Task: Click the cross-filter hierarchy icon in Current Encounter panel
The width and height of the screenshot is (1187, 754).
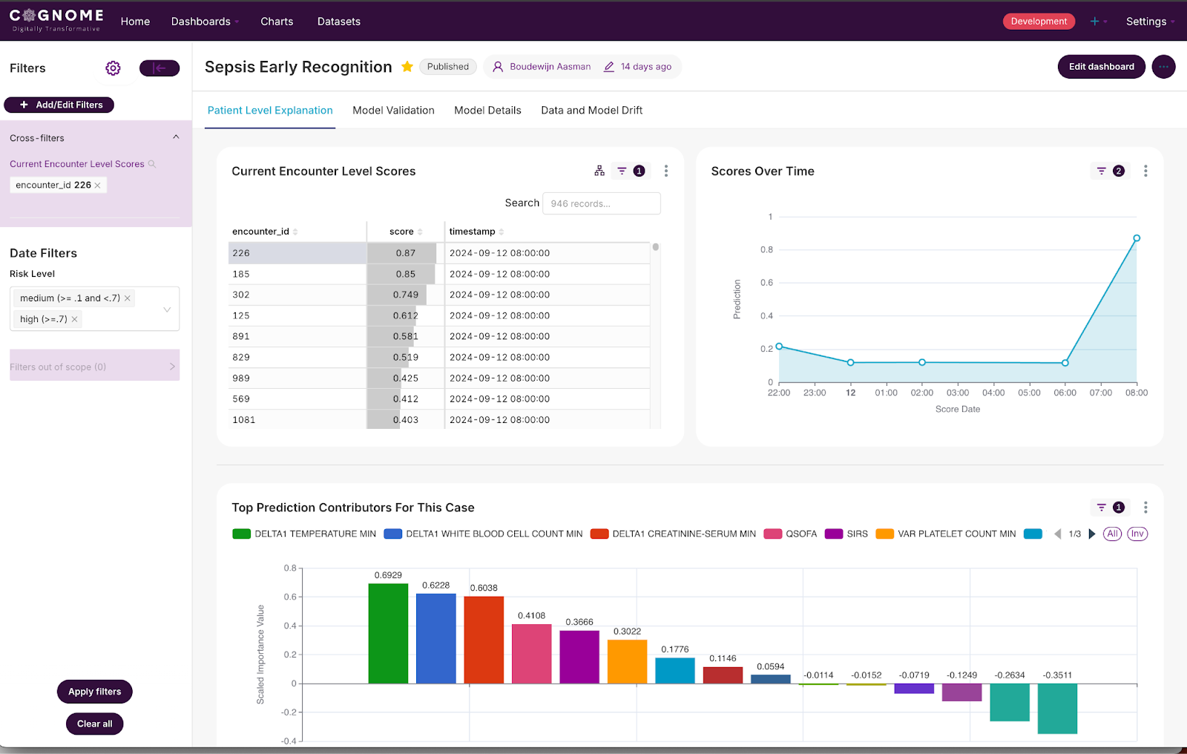Action: [x=599, y=171]
